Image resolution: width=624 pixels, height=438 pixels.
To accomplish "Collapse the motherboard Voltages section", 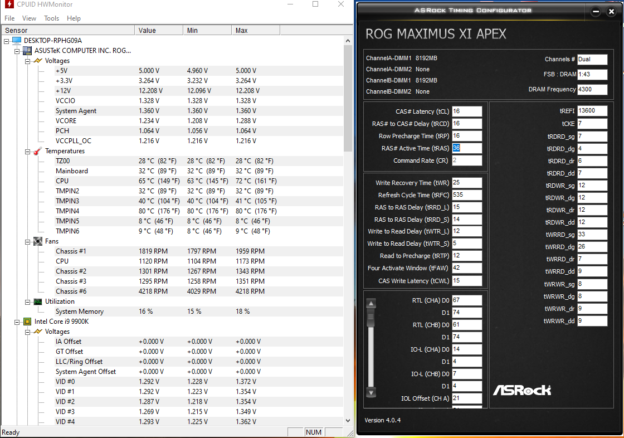I will point(27,61).
